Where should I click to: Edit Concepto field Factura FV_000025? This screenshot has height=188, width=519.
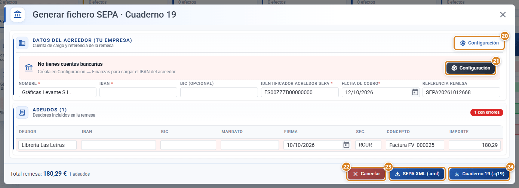coord(415,145)
